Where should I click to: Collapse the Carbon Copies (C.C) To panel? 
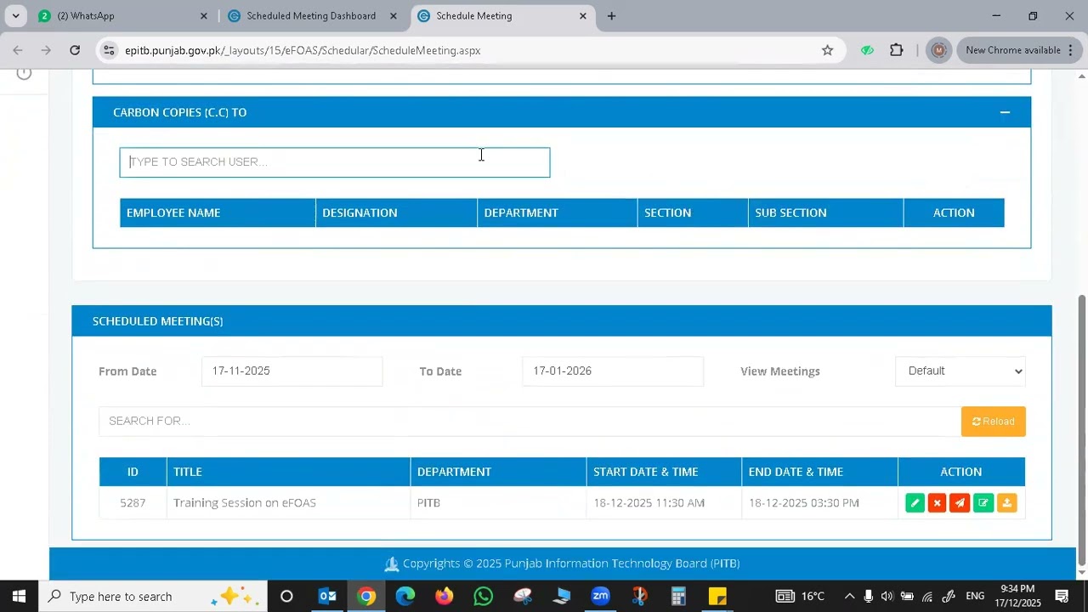[x=1005, y=112]
